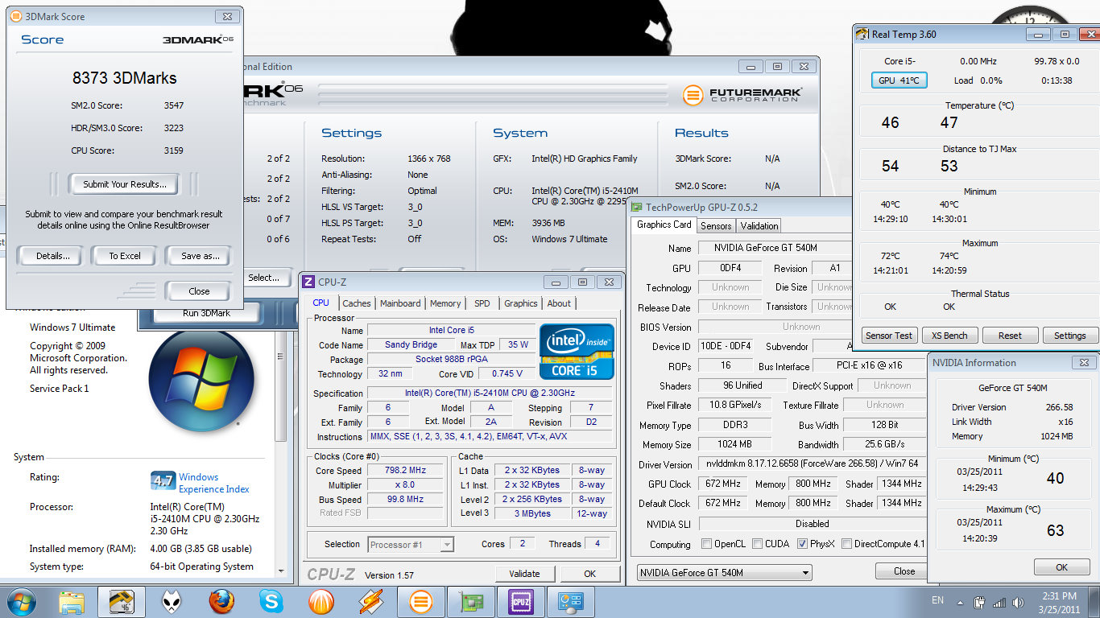Click the power battery tray icon

tap(980, 602)
